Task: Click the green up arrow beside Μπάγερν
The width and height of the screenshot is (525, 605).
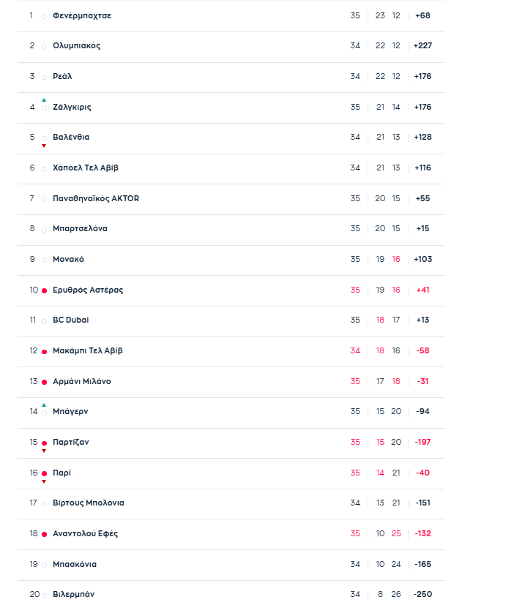Action: coord(44,405)
